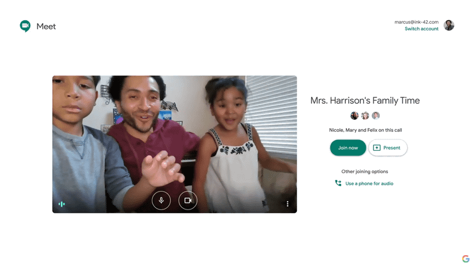474x267 pixels.
Task: Click the middle participant avatar
Action: click(365, 115)
